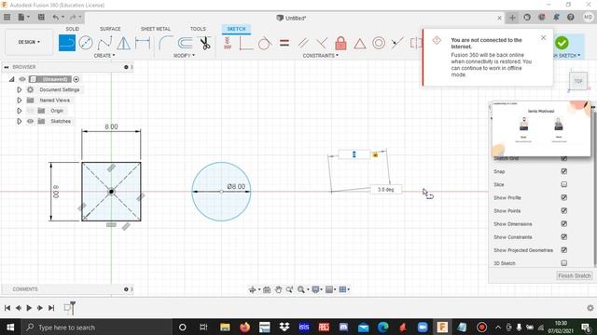This screenshot has height=335, width=597.
Task: Open the MODIFY panel dropdown
Action: [x=185, y=56]
